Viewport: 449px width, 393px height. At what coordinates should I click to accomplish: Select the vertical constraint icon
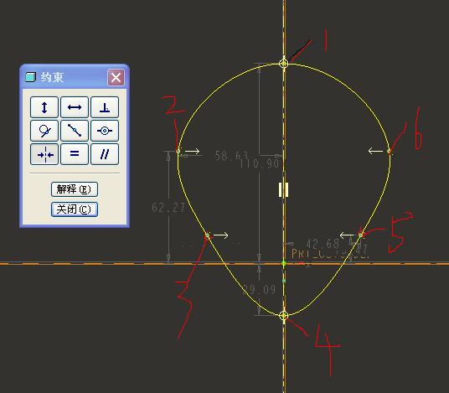[x=44, y=107]
